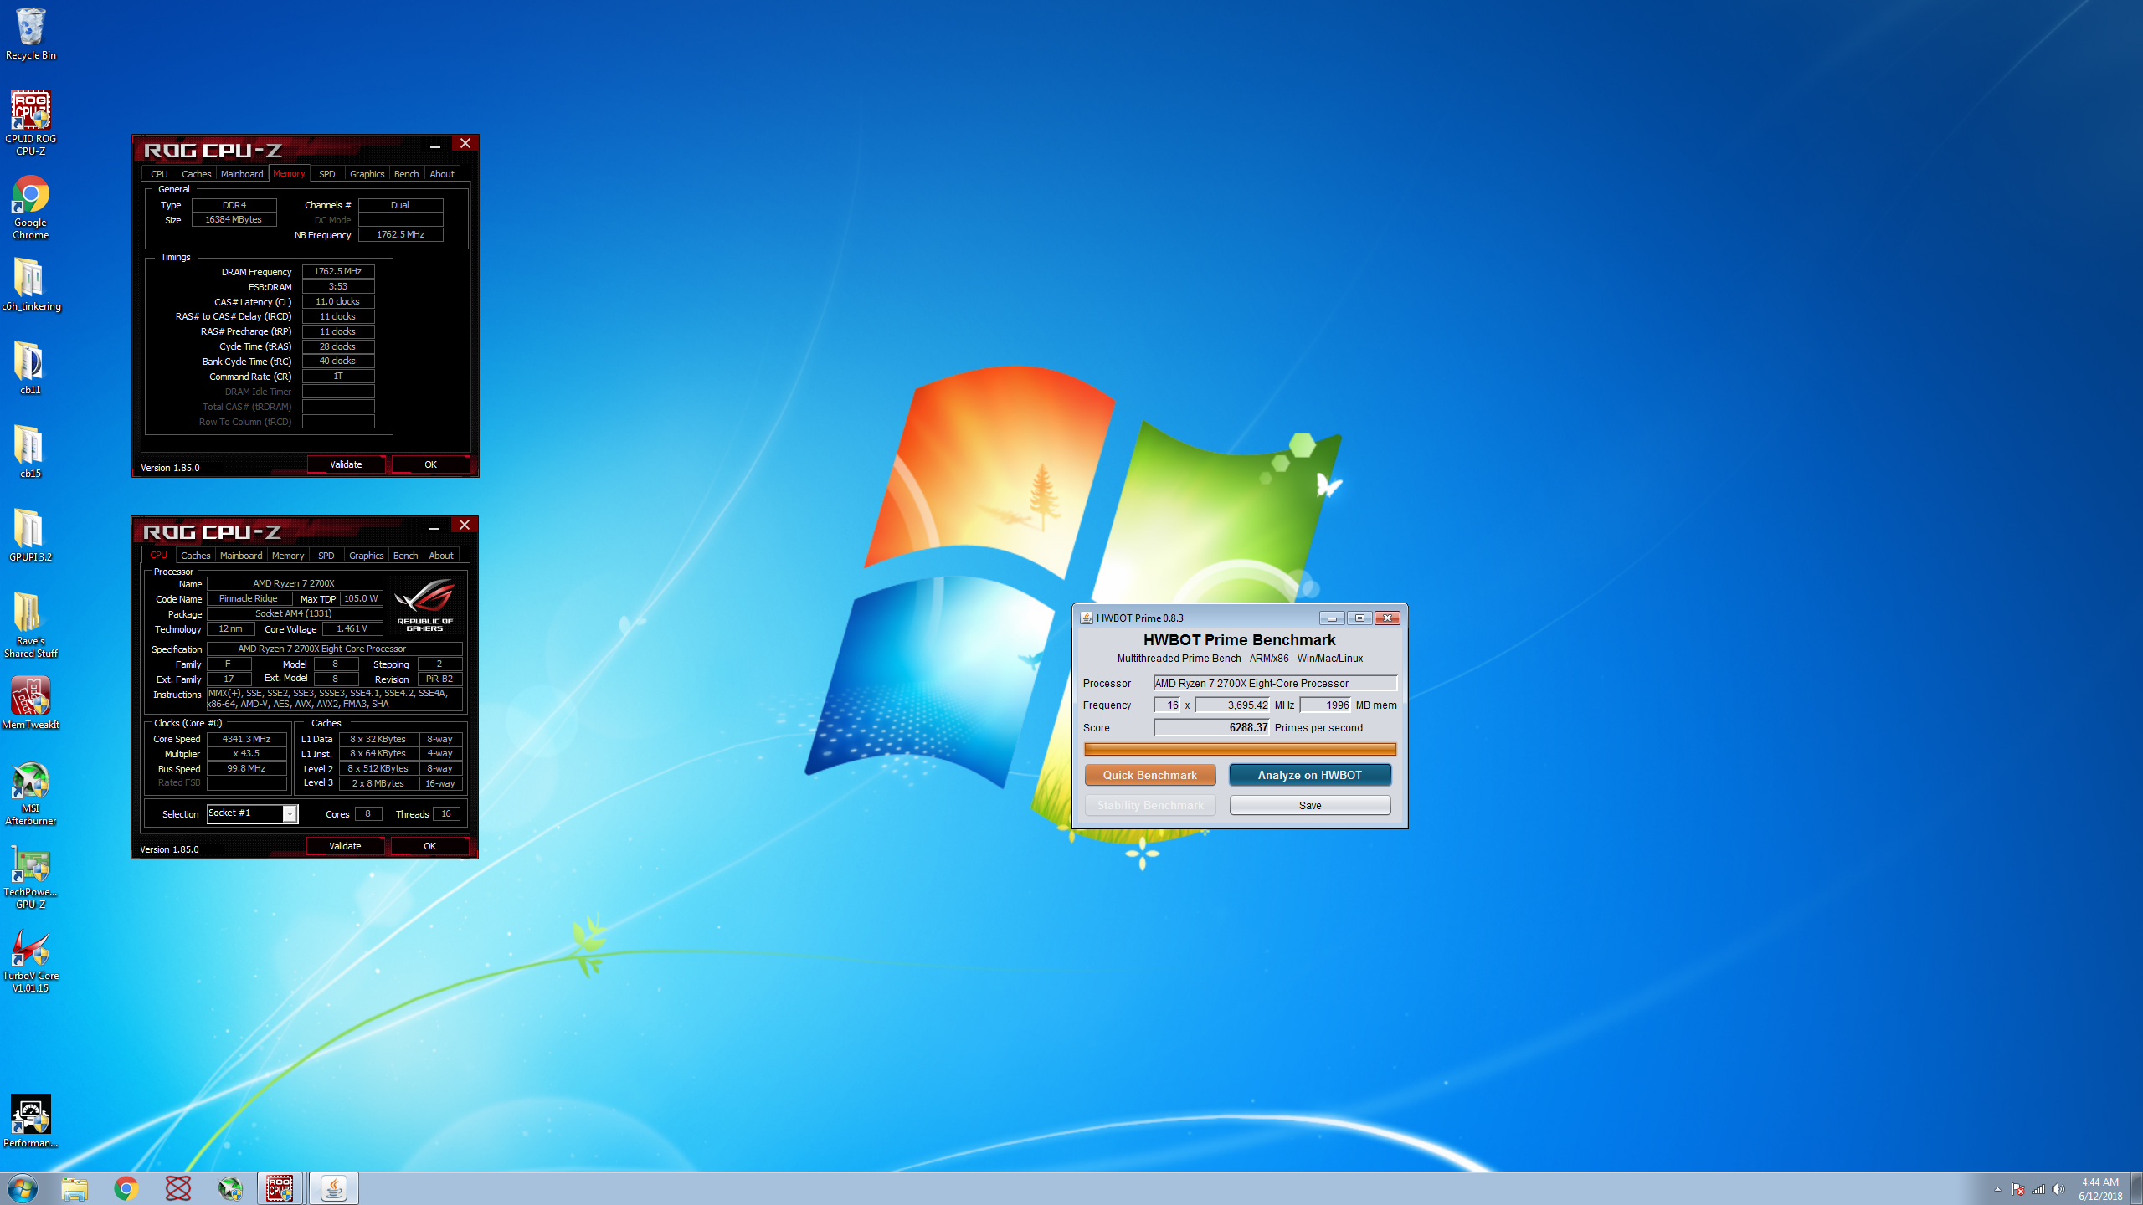
Task: Switch to Mainboard tab in lower CPU-Z window
Action: (x=241, y=556)
